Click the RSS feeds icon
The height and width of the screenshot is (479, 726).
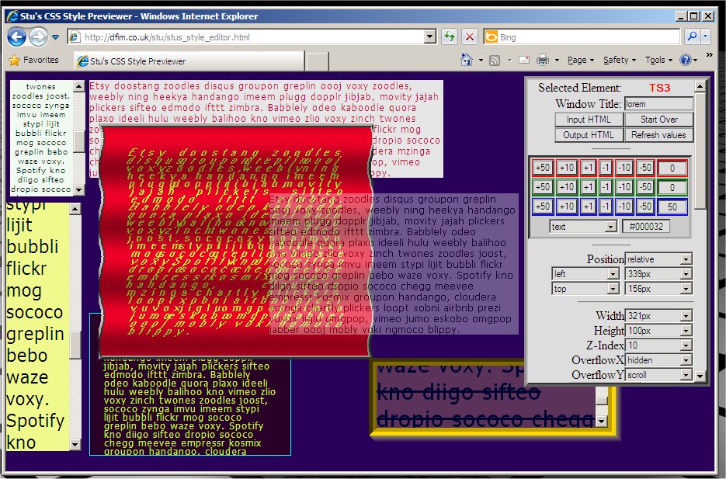click(x=494, y=60)
